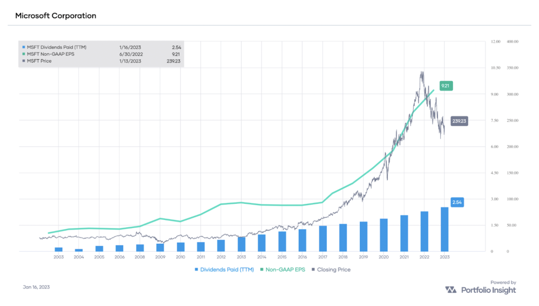Click the MSFT Price tooltip row
539x306 pixels.
[x=102, y=61]
